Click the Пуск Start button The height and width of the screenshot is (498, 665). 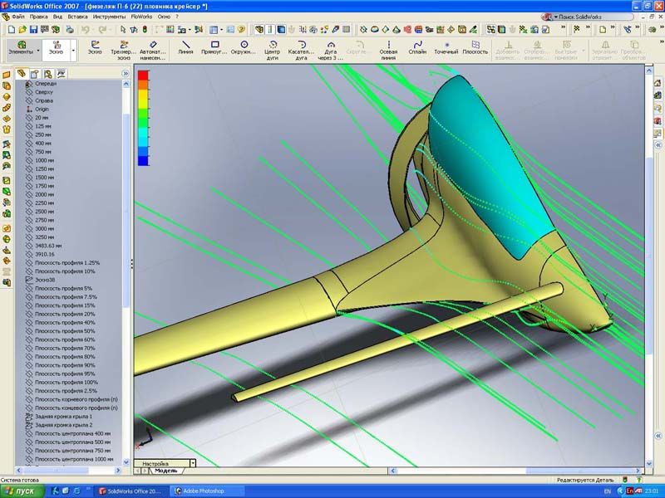pyautogui.click(x=20, y=491)
